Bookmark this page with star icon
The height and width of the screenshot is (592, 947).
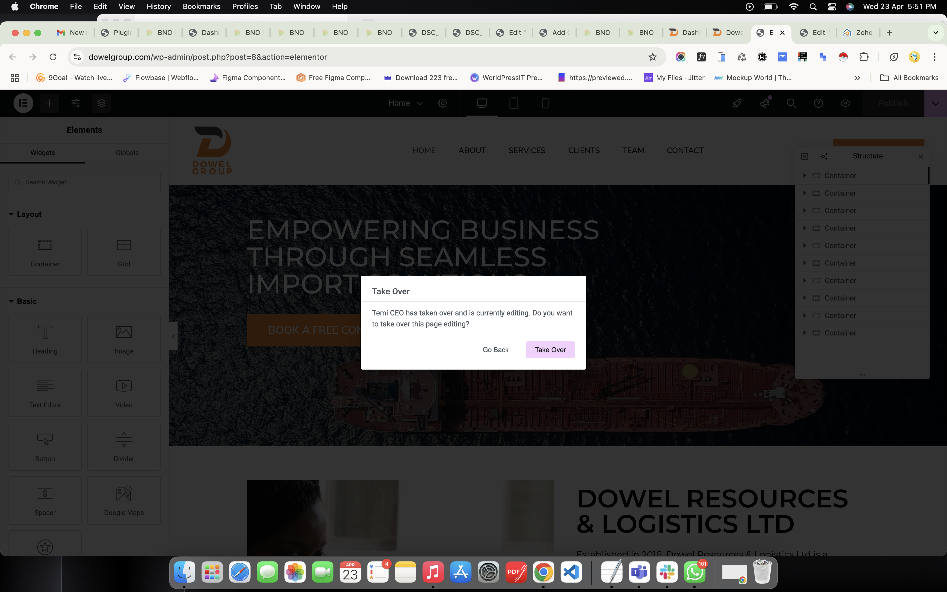pyautogui.click(x=652, y=57)
